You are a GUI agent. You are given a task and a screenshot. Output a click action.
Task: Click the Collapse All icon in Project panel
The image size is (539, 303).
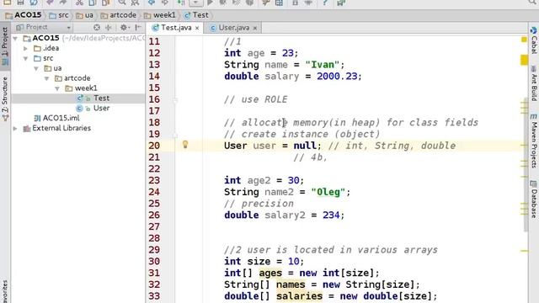(109, 28)
